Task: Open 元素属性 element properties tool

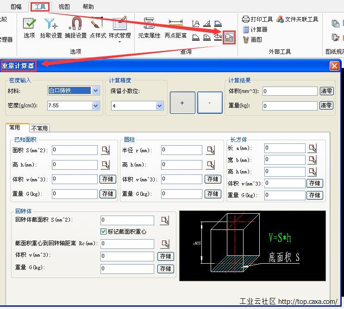Action: coord(149,24)
